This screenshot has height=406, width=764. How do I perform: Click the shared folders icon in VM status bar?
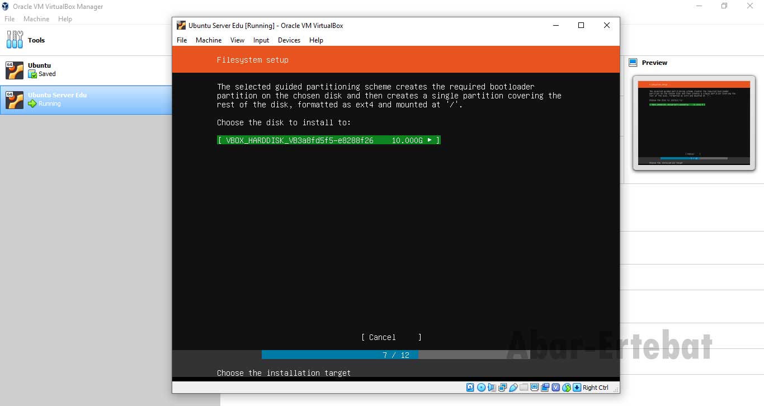point(524,386)
